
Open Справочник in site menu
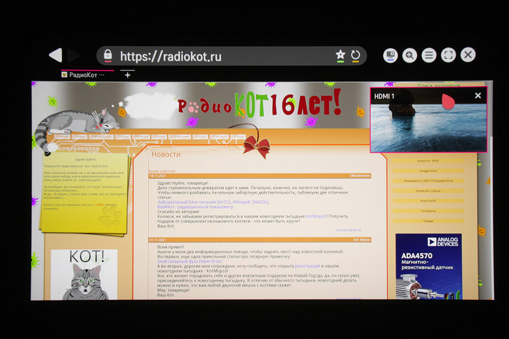[180, 136]
